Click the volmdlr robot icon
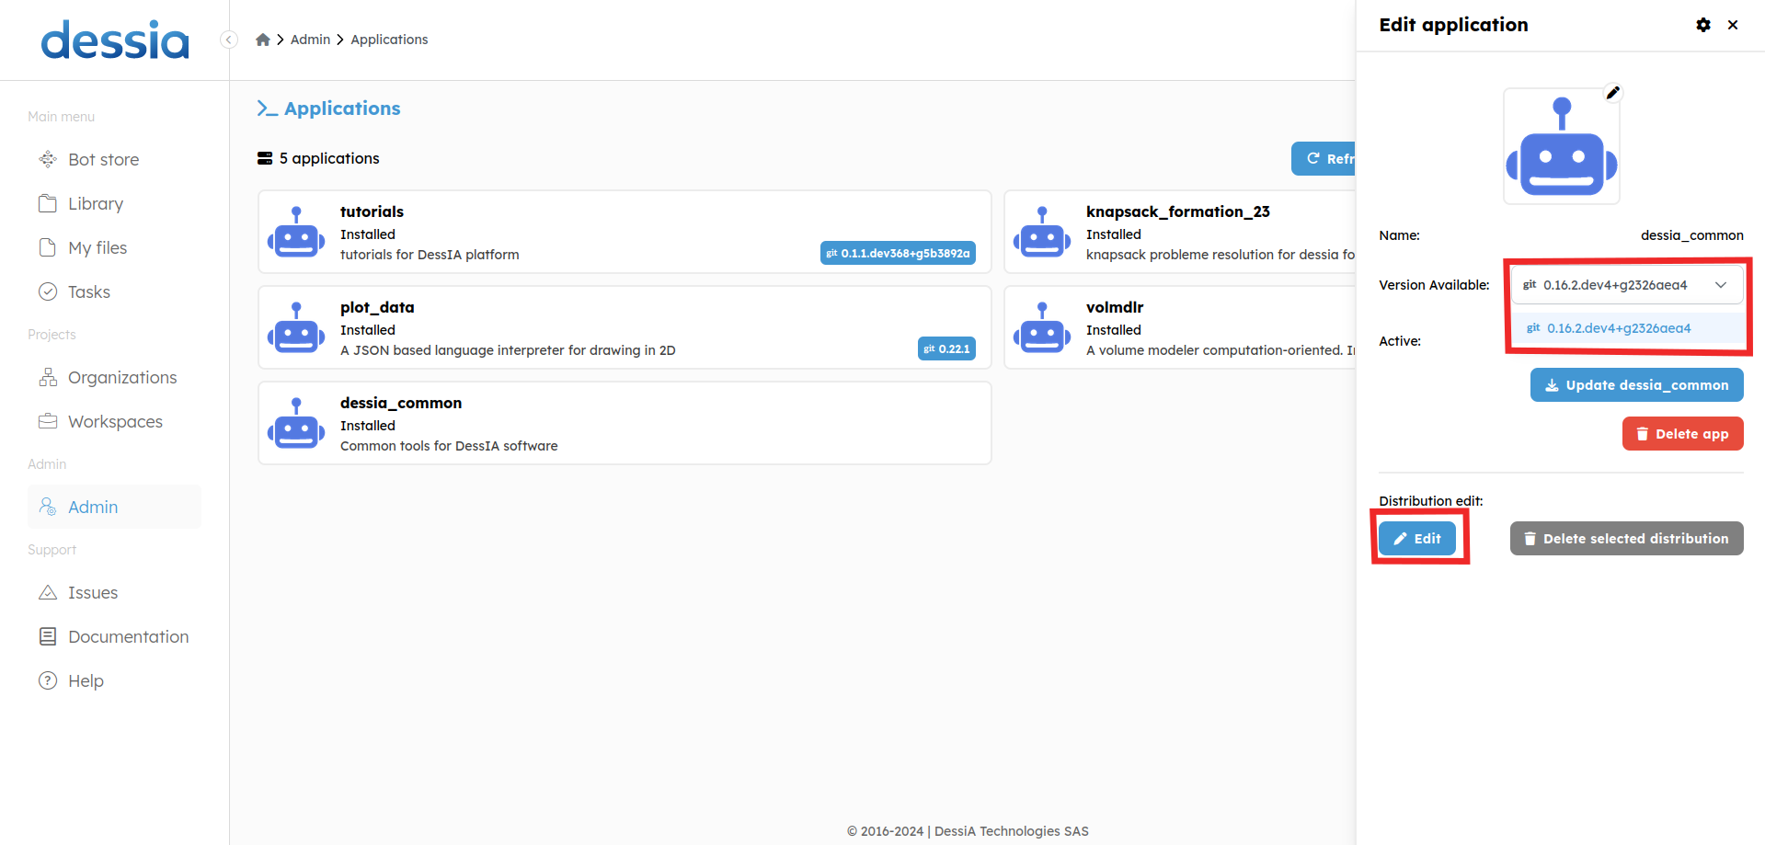Viewport: 1765px width, 845px height. click(1042, 327)
